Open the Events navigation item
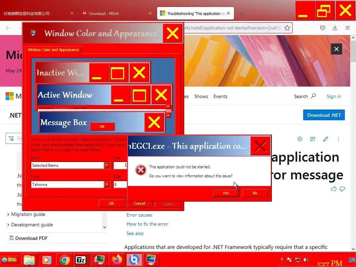This screenshot has height=267, width=356. [220, 96]
